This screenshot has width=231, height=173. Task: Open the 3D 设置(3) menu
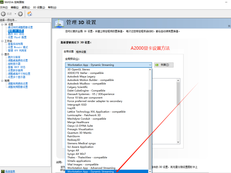tap(39, 8)
